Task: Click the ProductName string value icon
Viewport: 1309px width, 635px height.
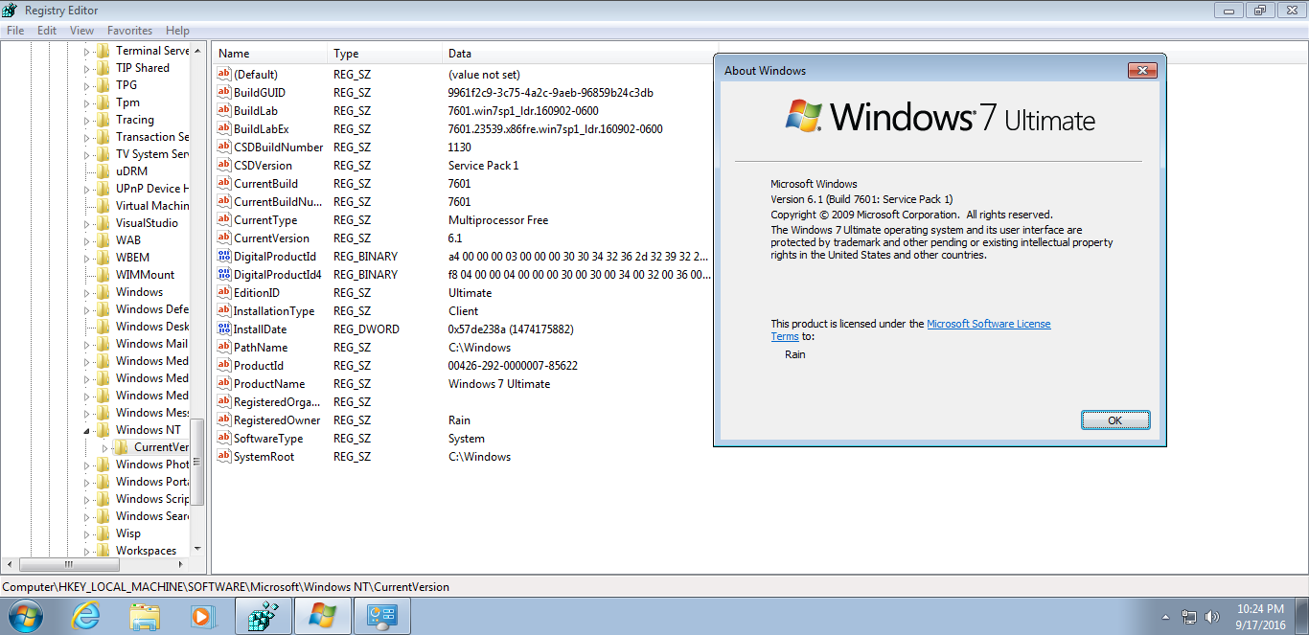Action: pos(225,384)
